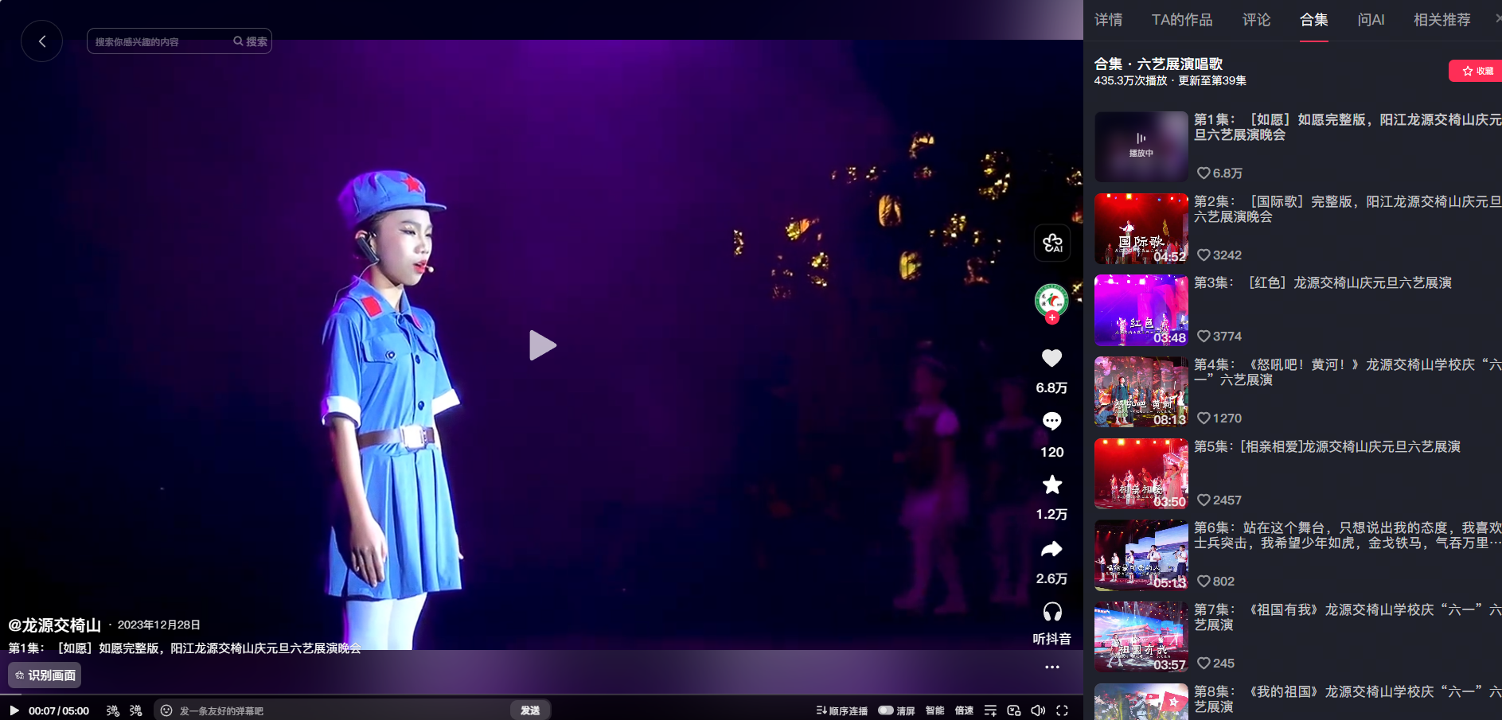
Task: Switch to the TA的作品 tab
Action: tap(1182, 20)
